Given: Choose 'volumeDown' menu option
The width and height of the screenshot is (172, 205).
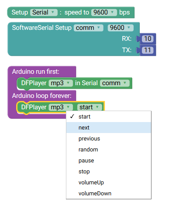Looking at the screenshot, I should pyautogui.click(x=109, y=193).
